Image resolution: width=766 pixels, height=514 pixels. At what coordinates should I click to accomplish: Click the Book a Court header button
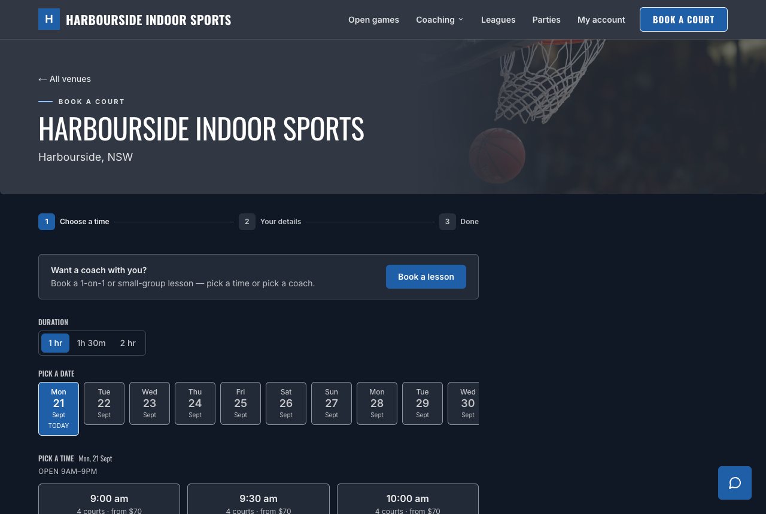[x=683, y=19]
